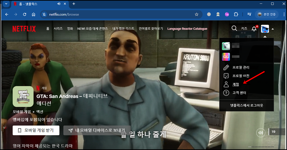Select 프로필 이전 menu entry
Image resolution: width=287 pixels, height=150 pixels.
241,76
